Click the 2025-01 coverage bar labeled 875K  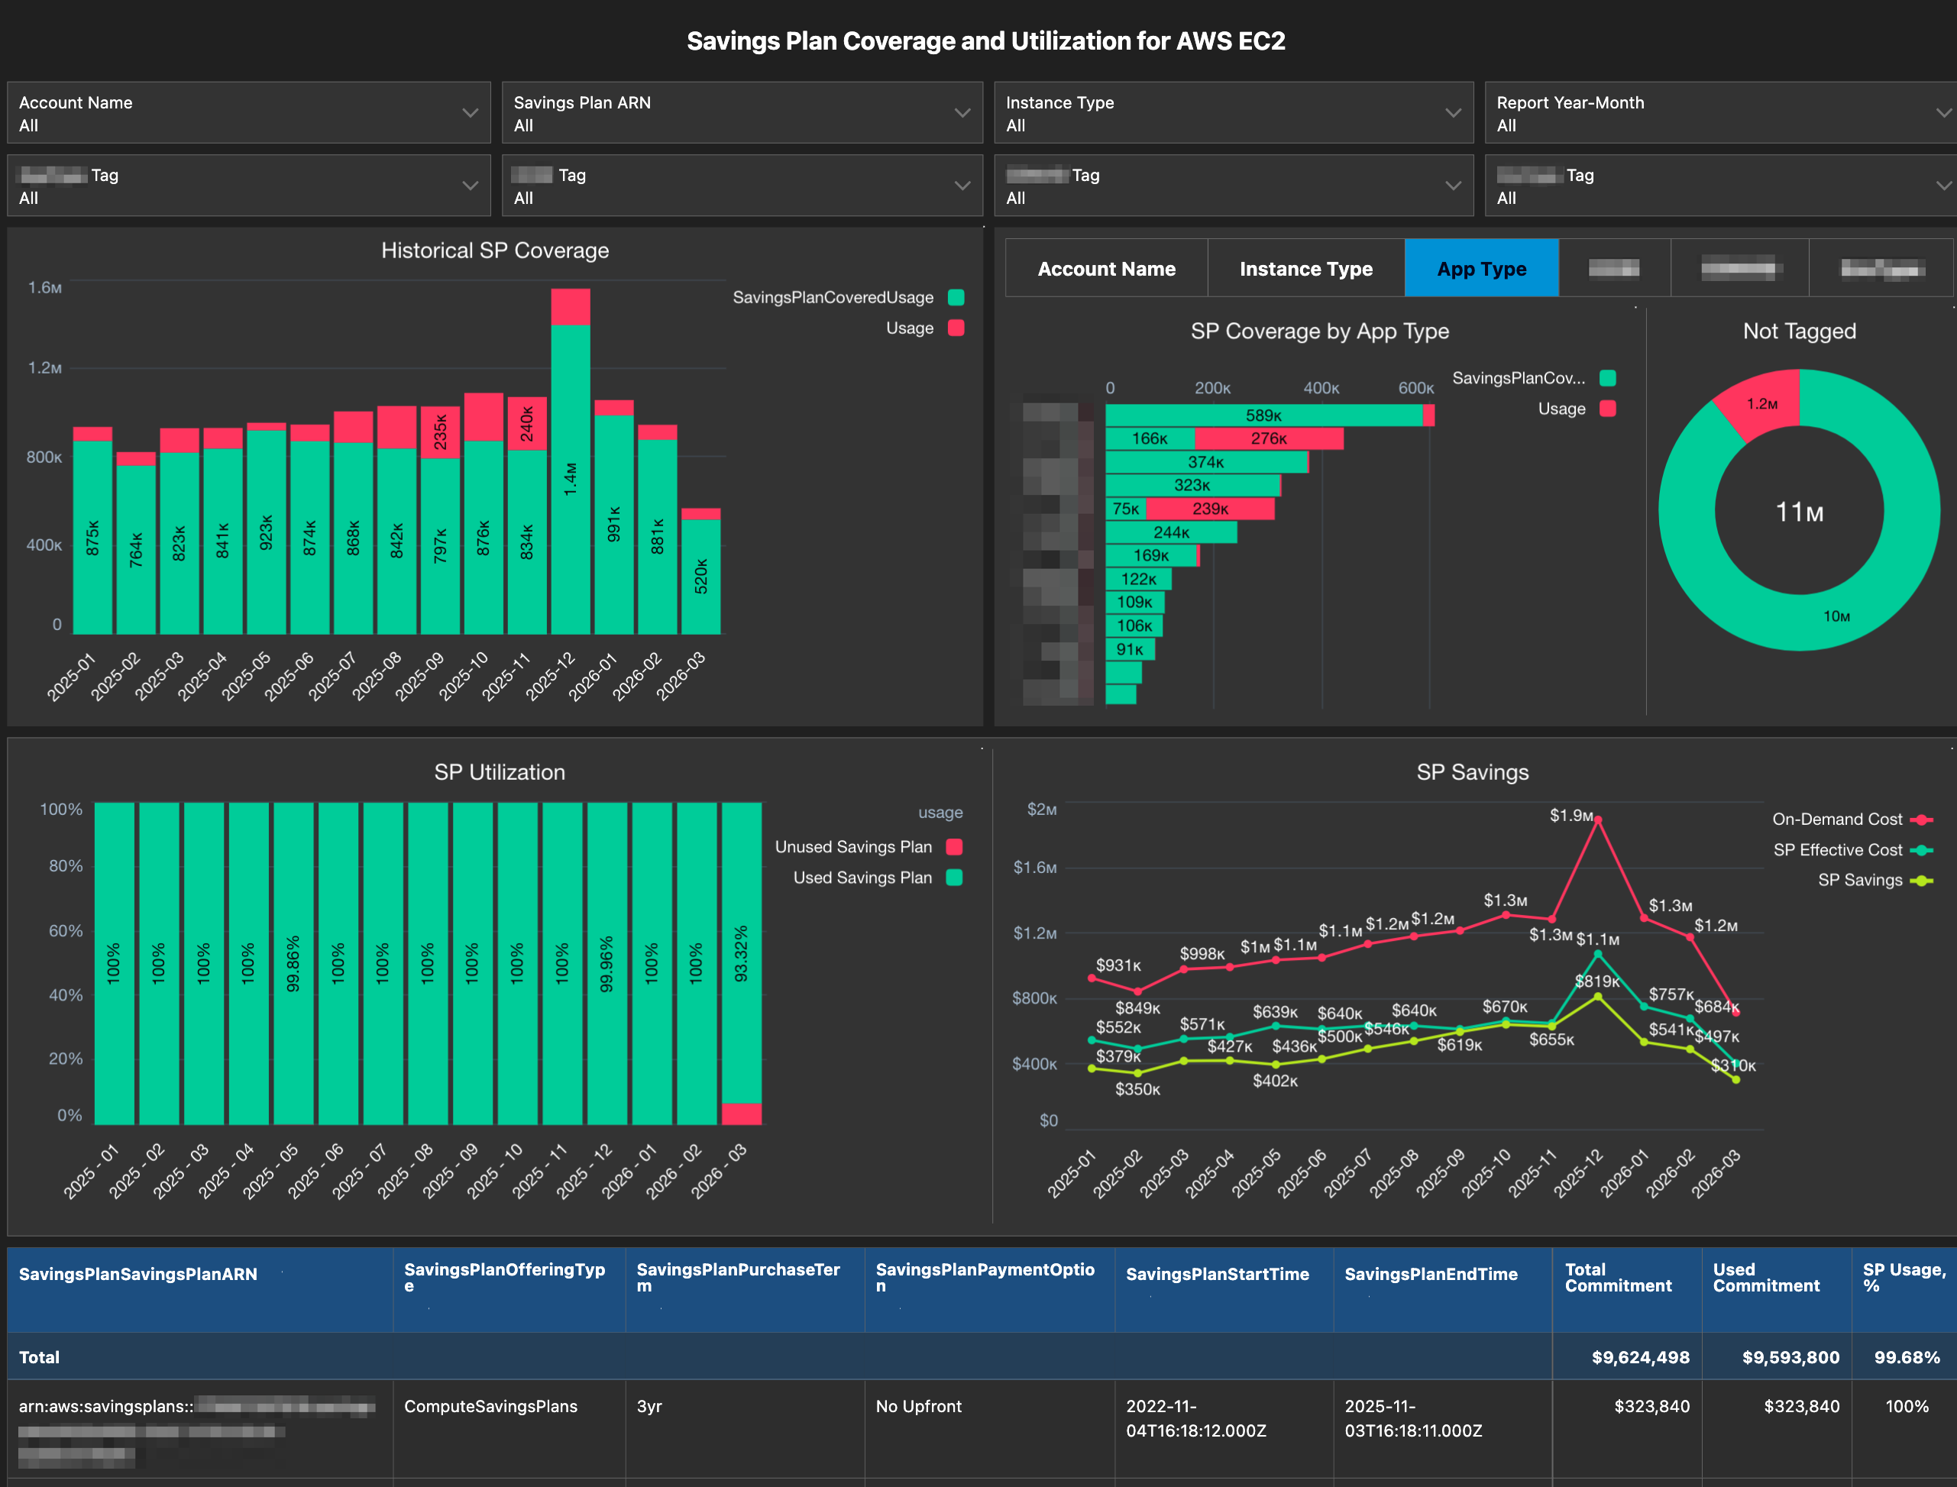[92, 537]
